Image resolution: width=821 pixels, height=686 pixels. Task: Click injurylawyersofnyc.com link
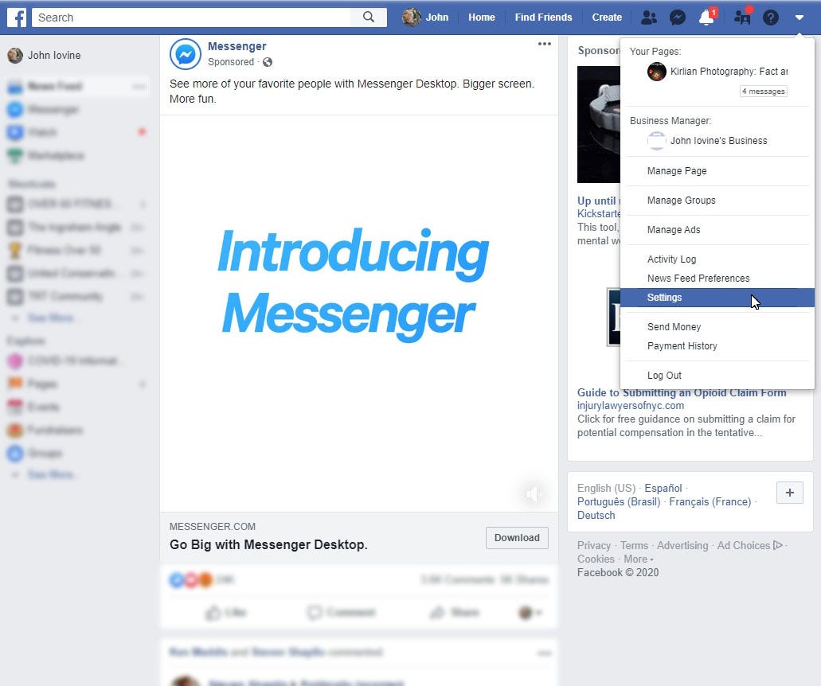click(x=630, y=406)
